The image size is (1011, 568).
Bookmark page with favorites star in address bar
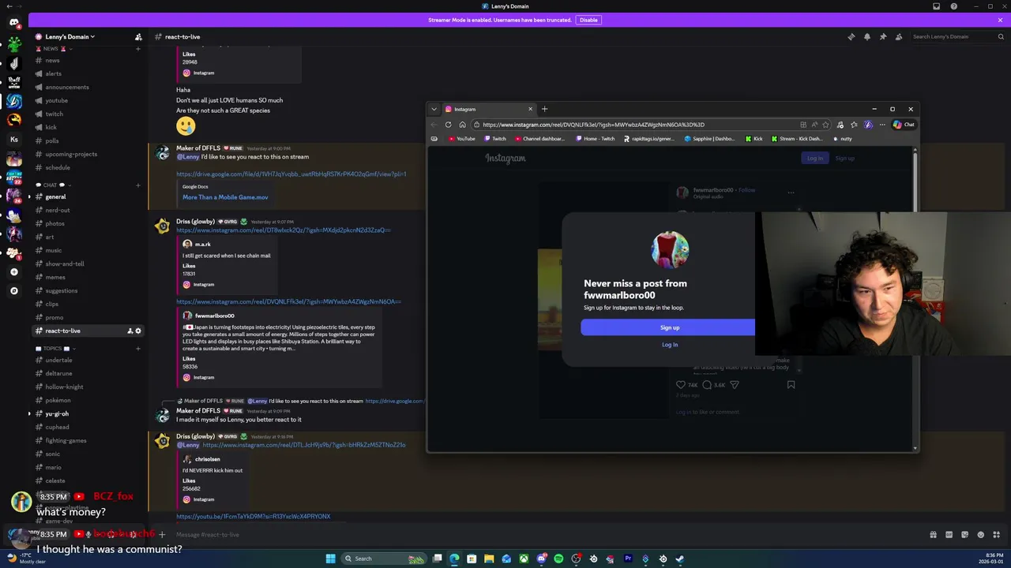pos(825,125)
